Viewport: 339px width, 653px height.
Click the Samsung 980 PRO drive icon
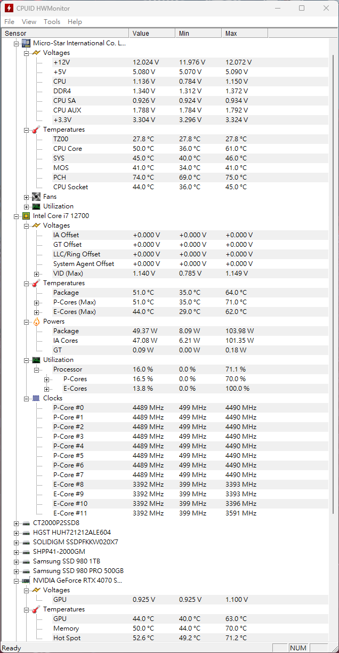click(x=26, y=571)
